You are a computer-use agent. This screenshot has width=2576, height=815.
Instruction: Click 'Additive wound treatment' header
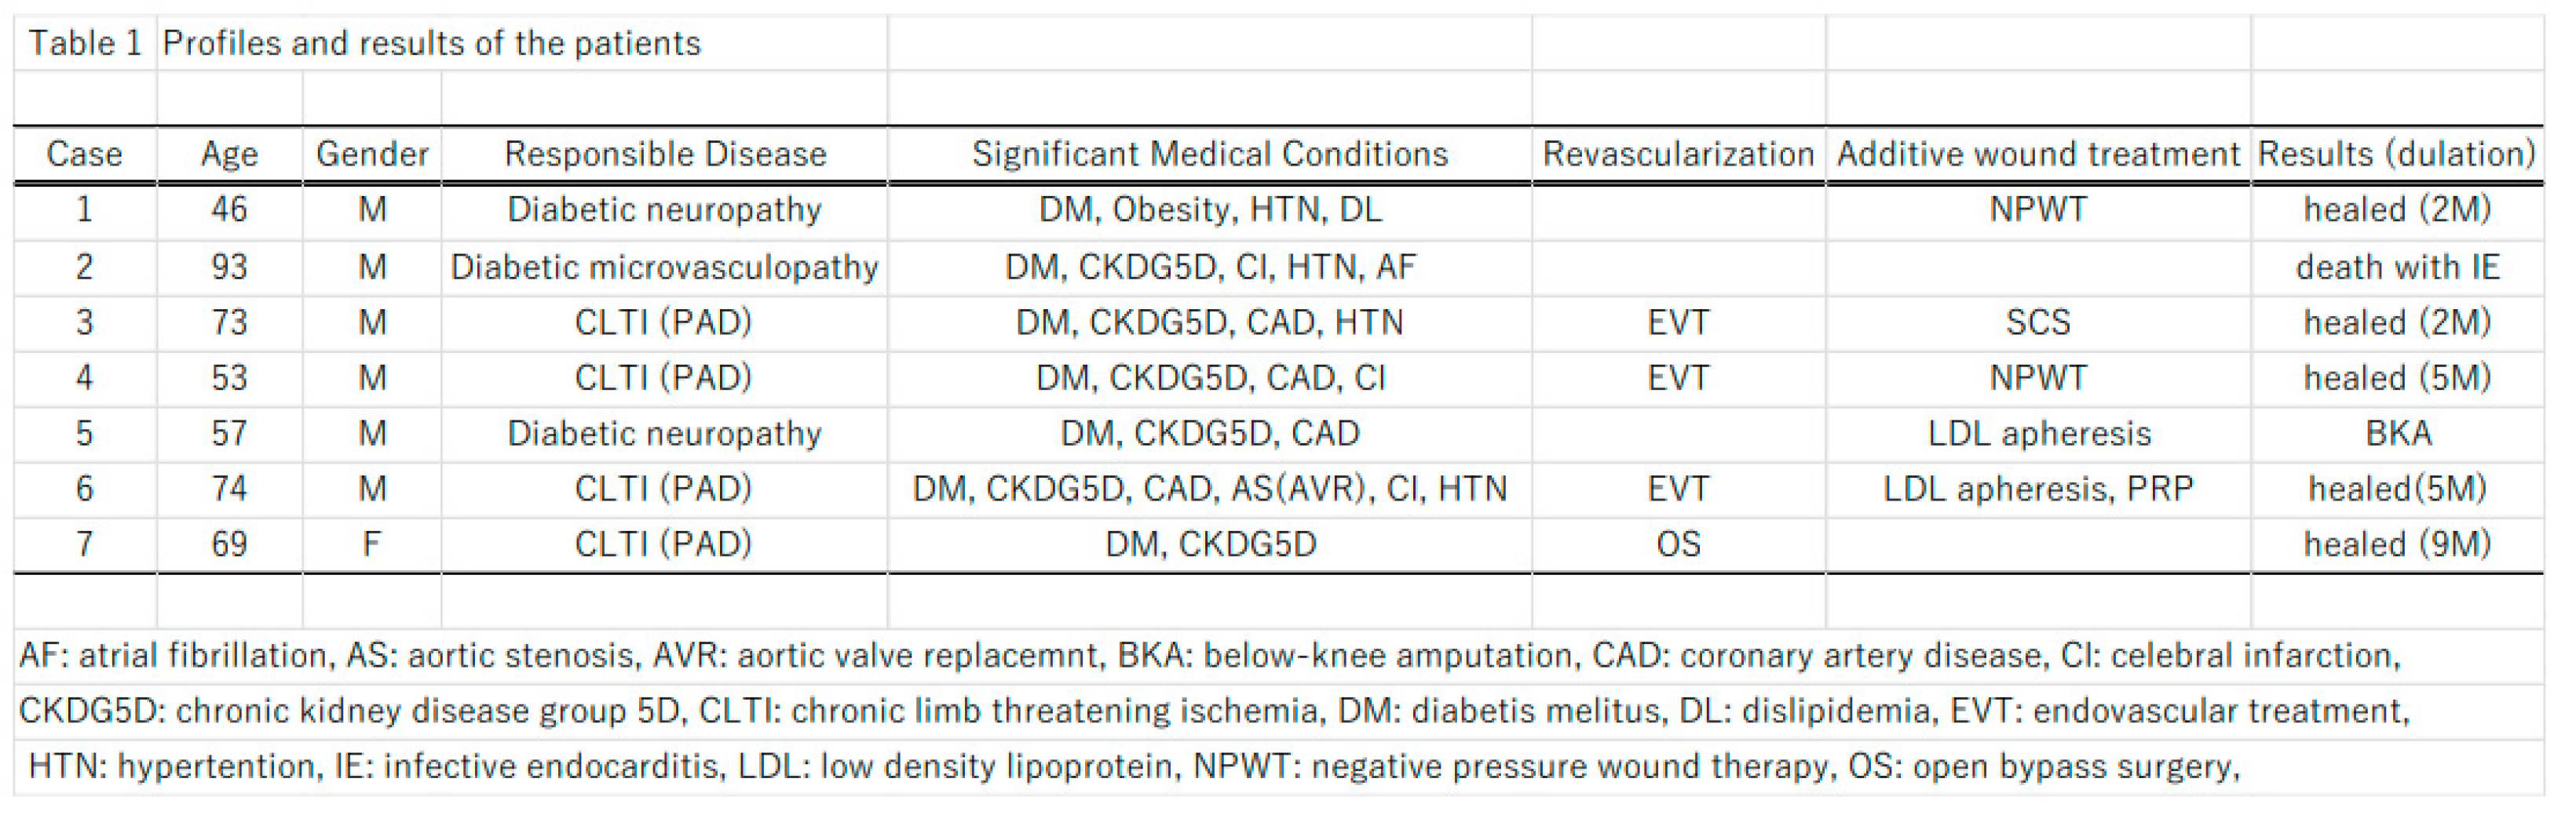tap(2038, 154)
